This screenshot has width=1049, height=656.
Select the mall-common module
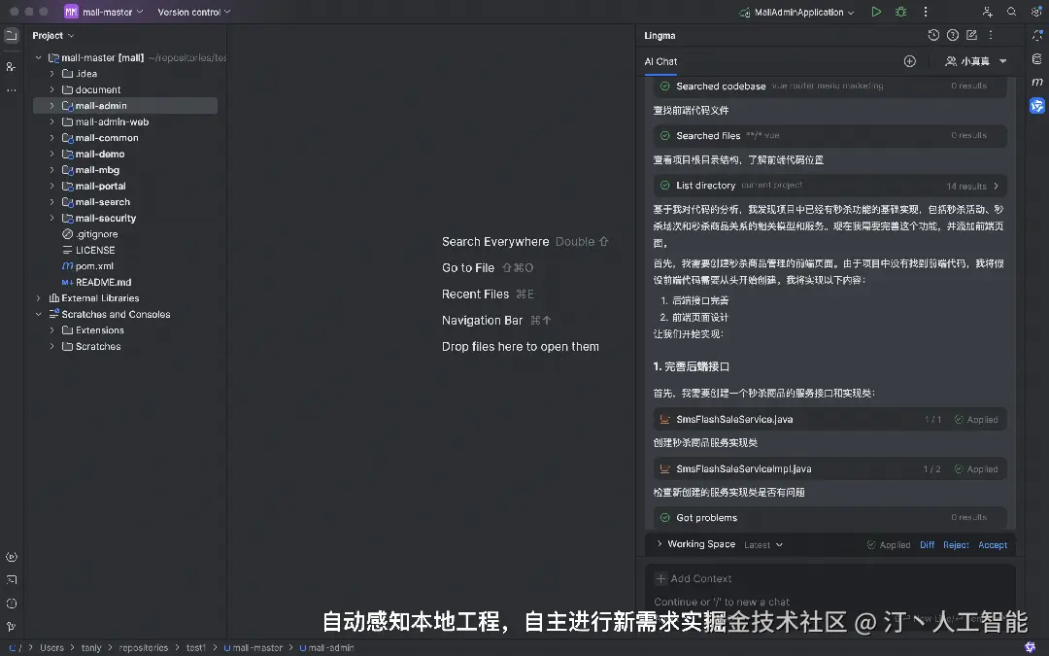107,138
